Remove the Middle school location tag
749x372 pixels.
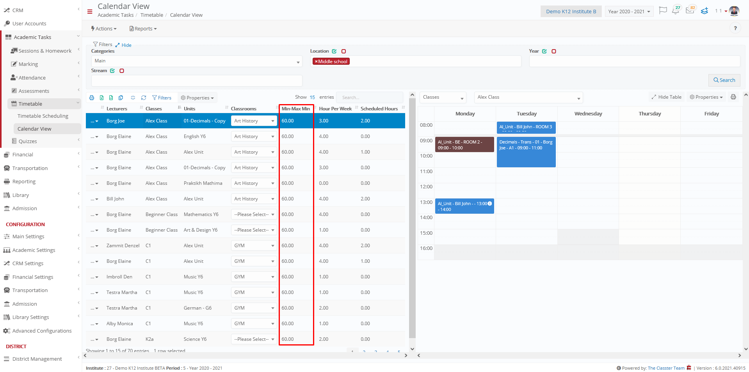tap(316, 62)
